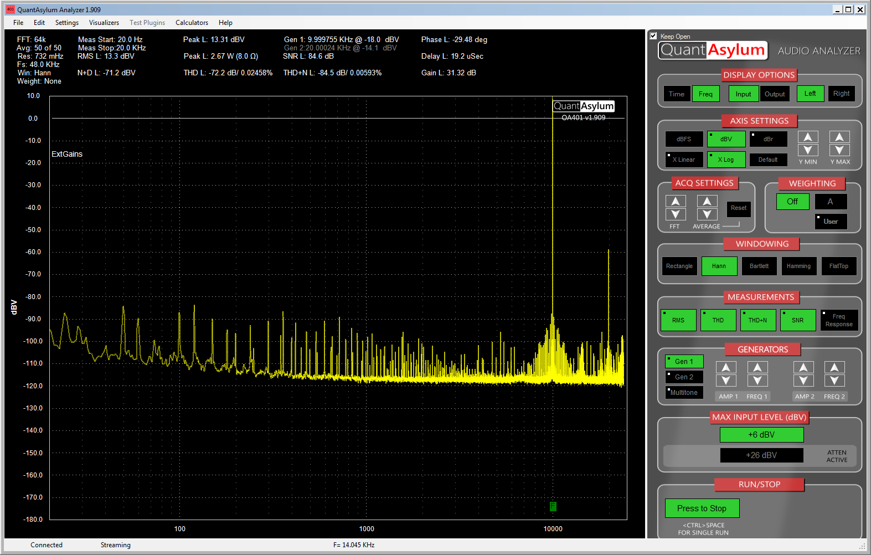Click the ExtGains label on graph
Viewport: 871px width, 555px height.
[67, 154]
